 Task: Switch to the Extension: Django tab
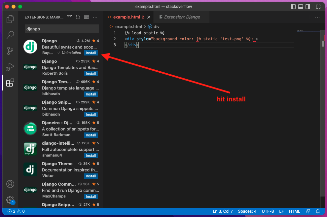[x=182, y=17]
